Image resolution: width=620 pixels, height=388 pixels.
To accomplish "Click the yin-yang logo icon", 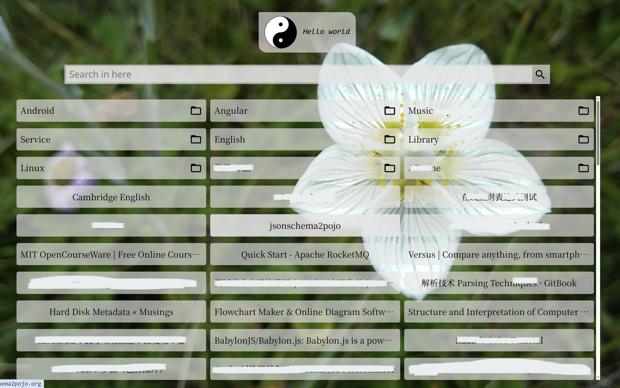I will pos(280,32).
